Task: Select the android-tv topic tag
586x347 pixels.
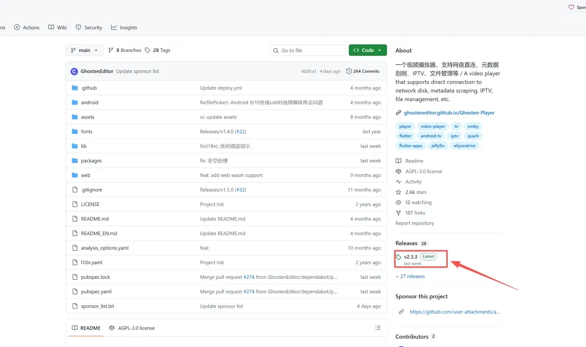Action: [x=431, y=136]
